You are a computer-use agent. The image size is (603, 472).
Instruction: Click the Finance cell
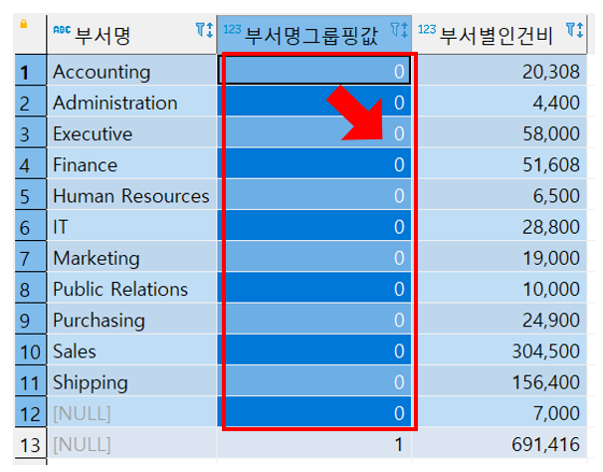pyautogui.click(x=132, y=163)
